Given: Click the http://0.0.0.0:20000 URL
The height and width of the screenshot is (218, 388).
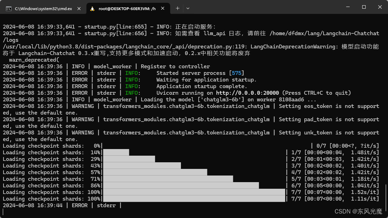Looking at the screenshot, I should coord(248,93).
